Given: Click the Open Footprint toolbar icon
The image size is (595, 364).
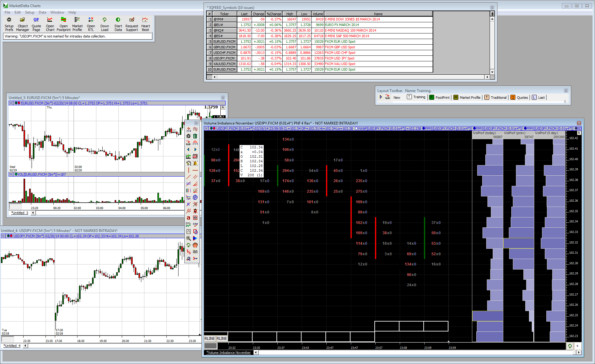Looking at the screenshot, I should pos(64,20).
